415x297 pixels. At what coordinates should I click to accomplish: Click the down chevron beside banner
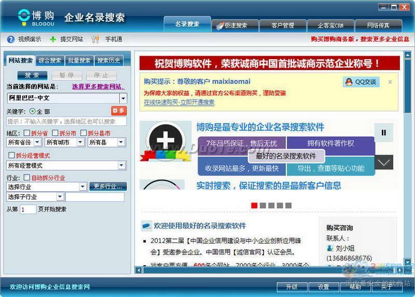click(x=383, y=162)
